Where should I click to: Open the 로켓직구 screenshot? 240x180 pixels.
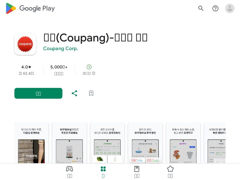tap(183, 143)
